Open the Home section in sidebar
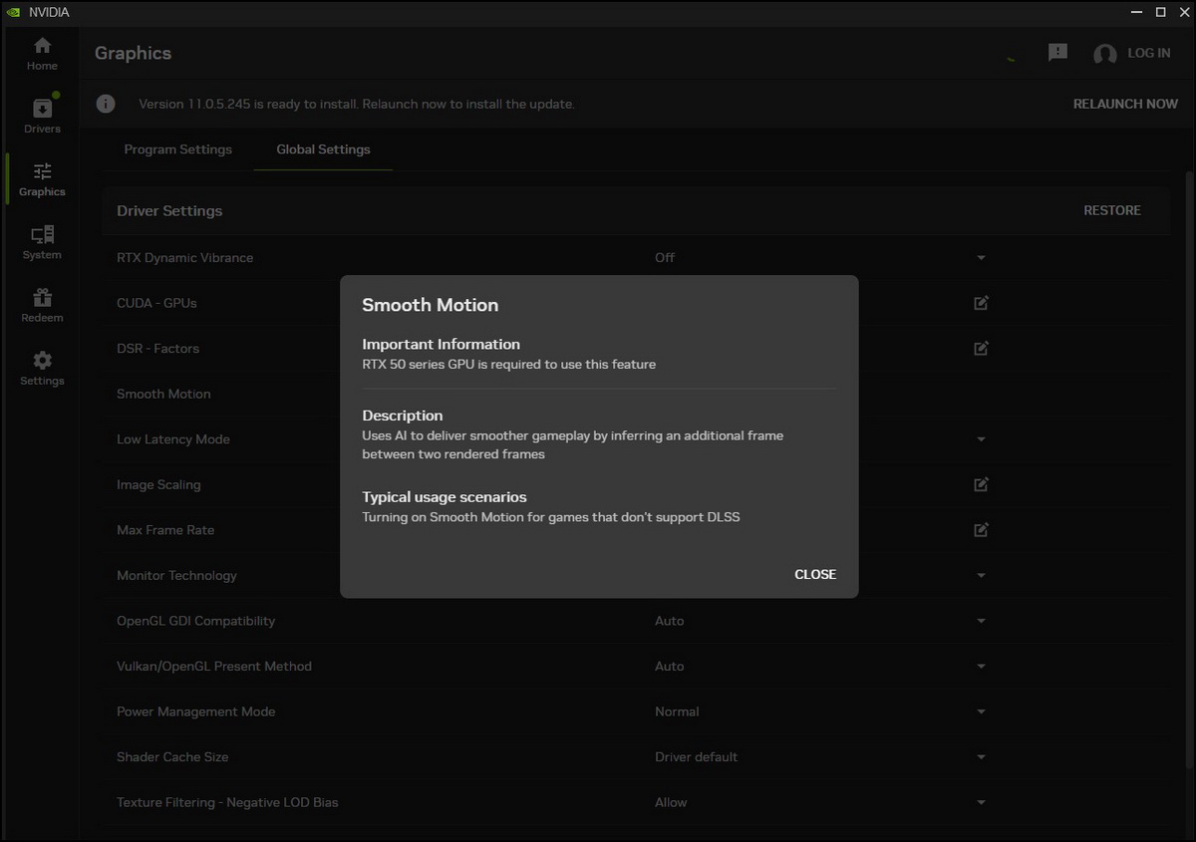The height and width of the screenshot is (842, 1196). 42,54
